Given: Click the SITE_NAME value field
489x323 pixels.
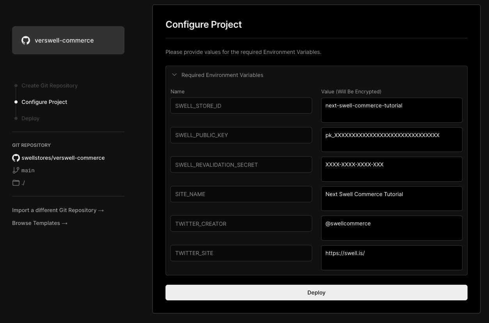Looking at the screenshot, I should 391,198.
